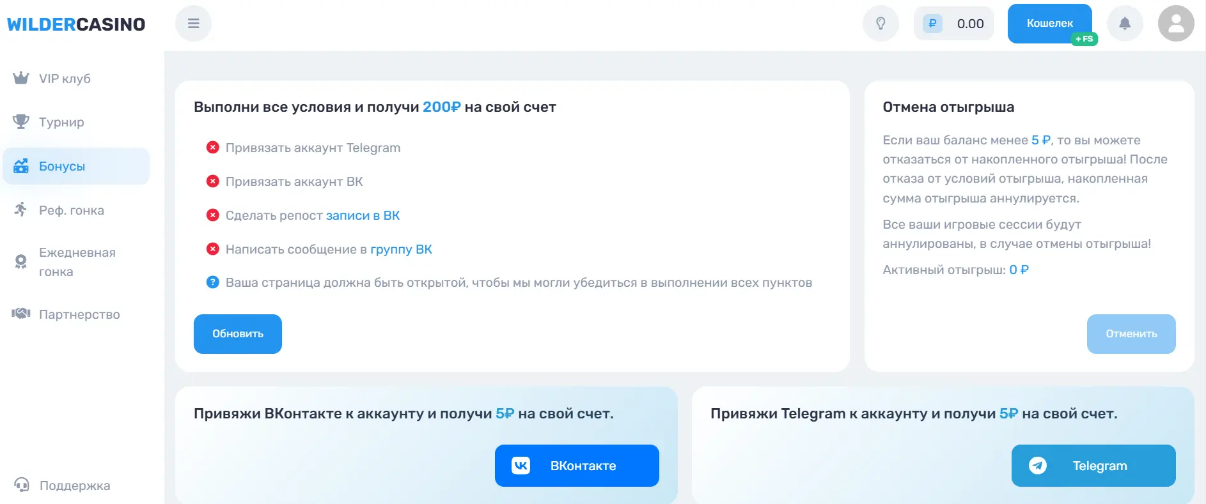Link account via Telegram button
Screen dimensions: 1206x504
1093,466
